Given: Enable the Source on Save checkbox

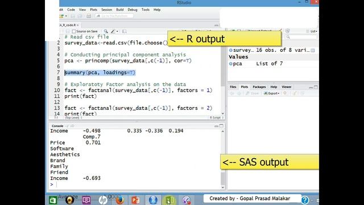Looking at the screenshot, I should (74, 31).
